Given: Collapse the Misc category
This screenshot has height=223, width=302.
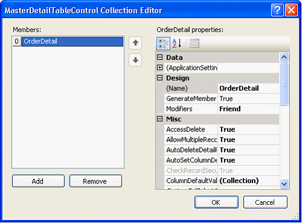Looking at the screenshot, I should pos(160,119).
